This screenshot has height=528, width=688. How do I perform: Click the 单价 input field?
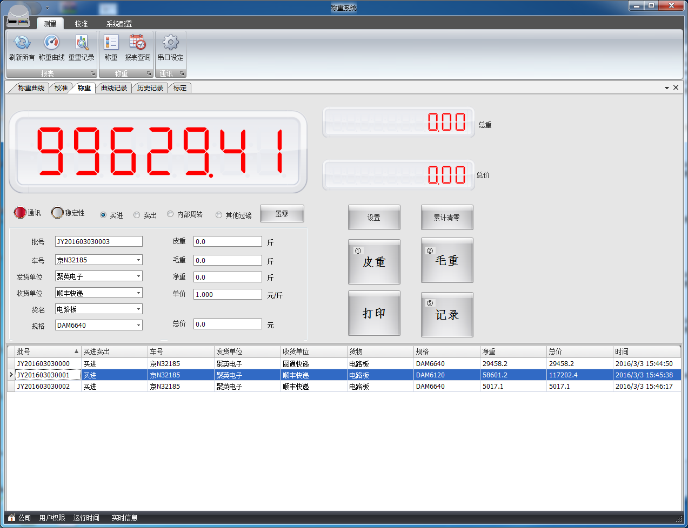pyautogui.click(x=228, y=294)
